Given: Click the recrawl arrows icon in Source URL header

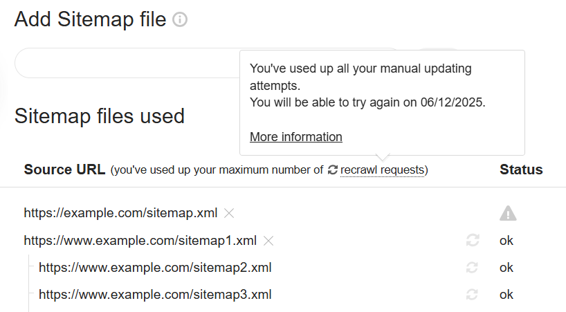Looking at the screenshot, I should [x=333, y=169].
